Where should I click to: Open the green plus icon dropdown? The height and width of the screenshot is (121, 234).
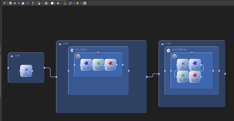80,3
